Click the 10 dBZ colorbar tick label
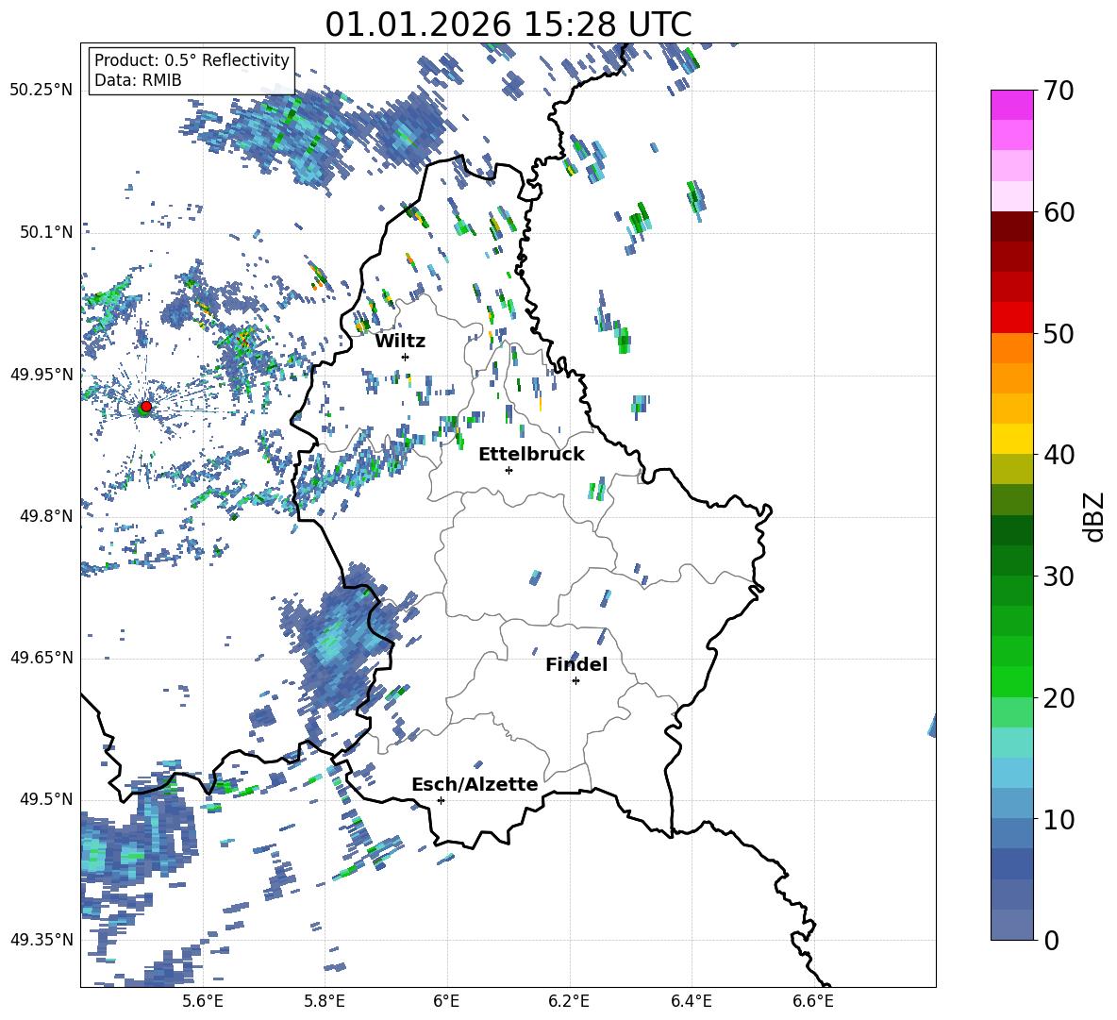Image resolution: width=1117 pixels, height=1020 pixels. 1059,819
